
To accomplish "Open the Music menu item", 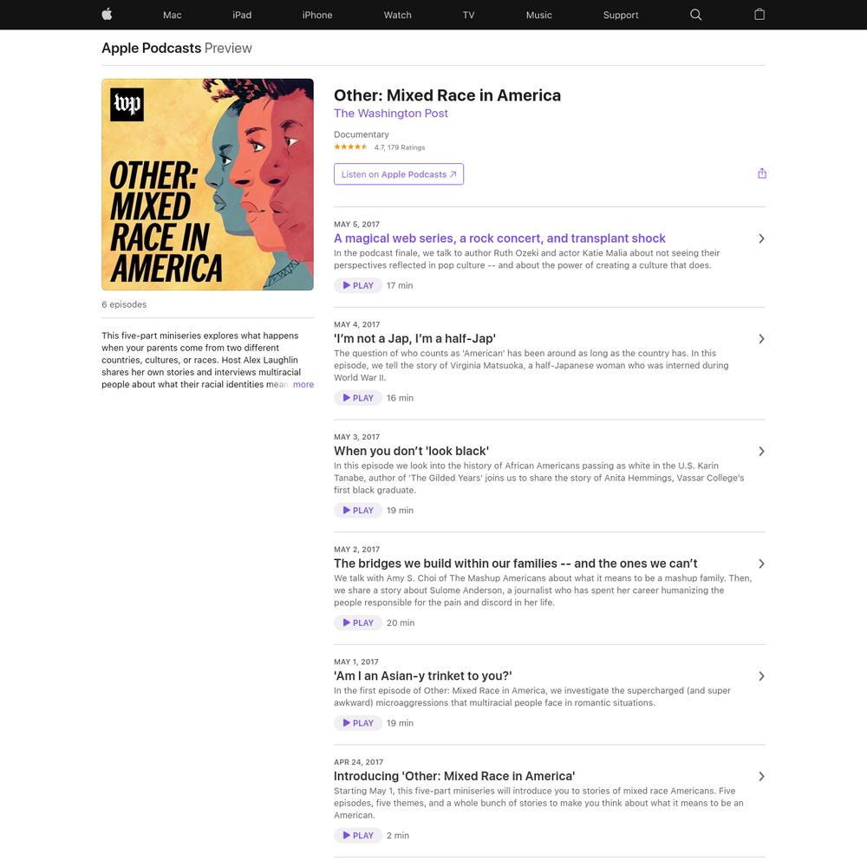I will click(x=539, y=15).
